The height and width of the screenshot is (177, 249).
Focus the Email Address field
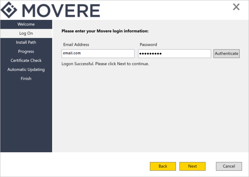[x=98, y=53]
